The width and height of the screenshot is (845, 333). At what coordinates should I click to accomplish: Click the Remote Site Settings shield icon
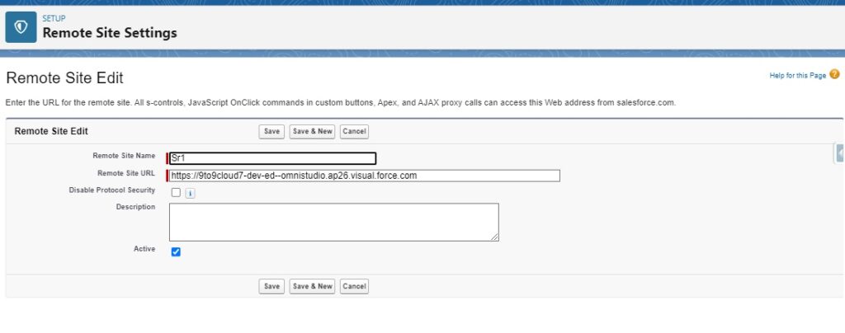[21, 27]
